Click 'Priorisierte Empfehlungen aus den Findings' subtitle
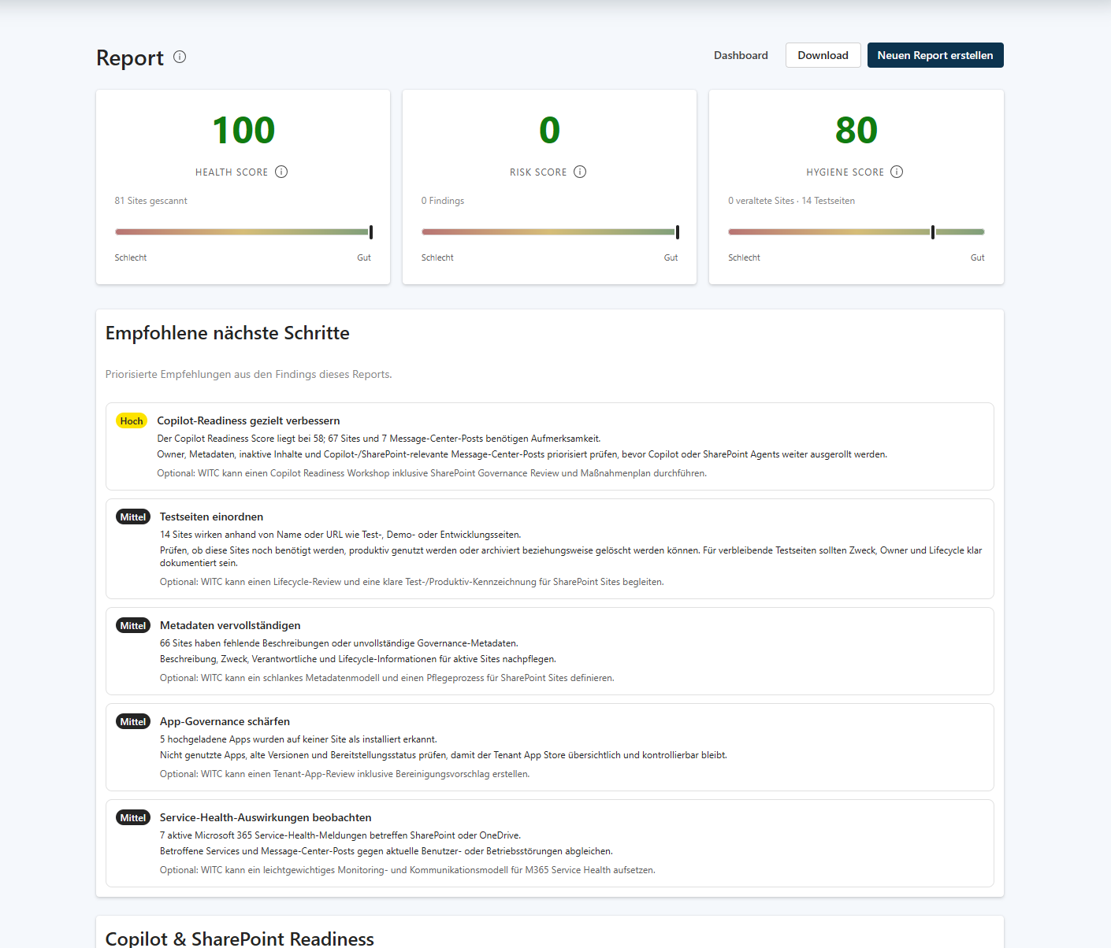This screenshot has height=948, width=1111. tap(249, 374)
